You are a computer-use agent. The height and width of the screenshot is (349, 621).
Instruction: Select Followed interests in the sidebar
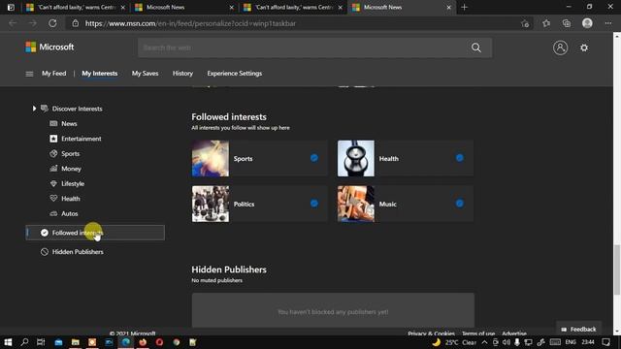pyautogui.click(x=95, y=233)
